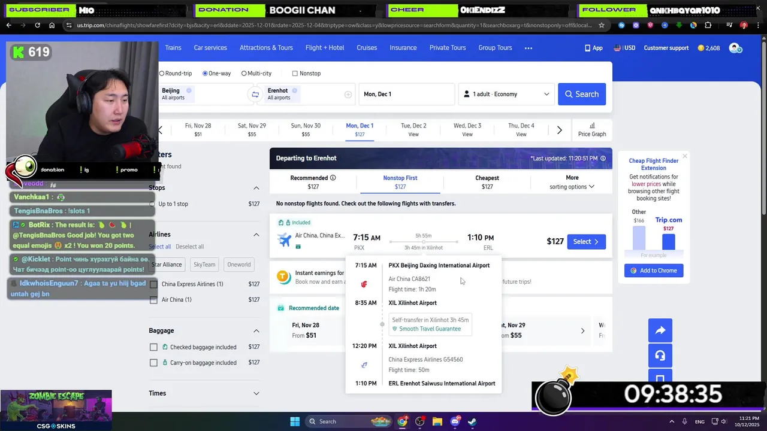Show the Last updated info icon
The height and width of the screenshot is (431, 767).
tap(603, 159)
